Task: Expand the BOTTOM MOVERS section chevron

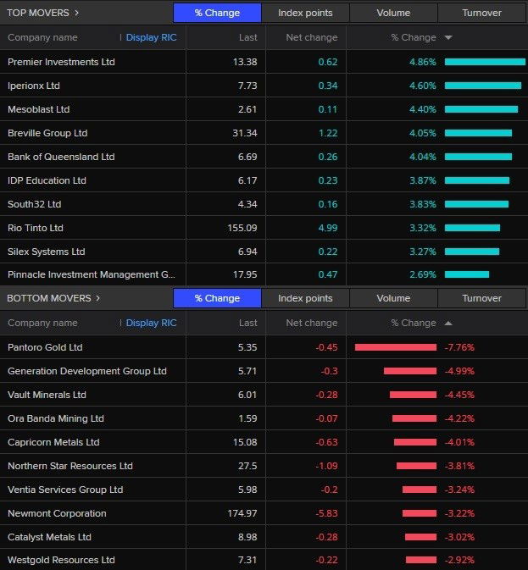Action: 97,298
